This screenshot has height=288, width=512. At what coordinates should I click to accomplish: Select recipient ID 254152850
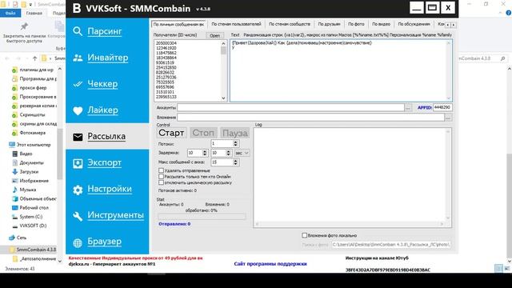[166, 67]
